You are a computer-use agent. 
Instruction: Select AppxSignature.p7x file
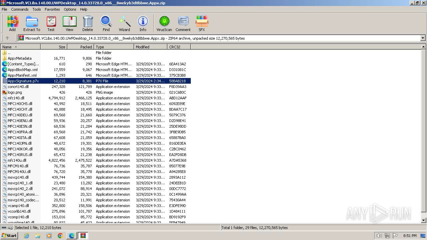[x=96, y=81]
